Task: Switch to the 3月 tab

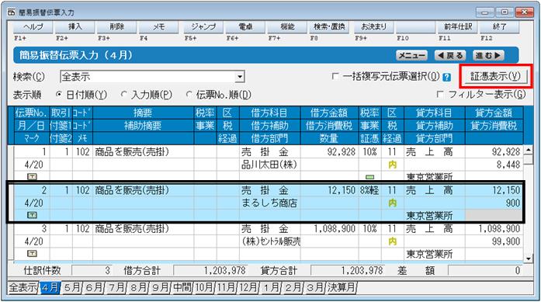Action: [x=314, y=287]
